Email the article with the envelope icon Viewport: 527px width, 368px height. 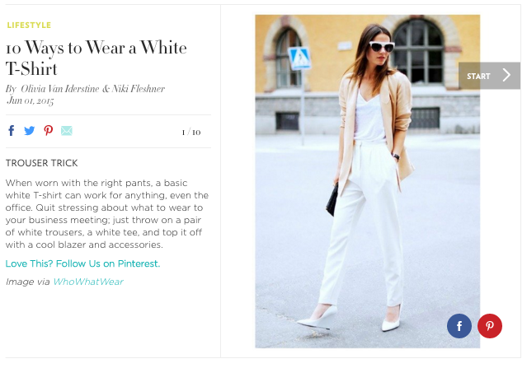(x=67, y=131)
